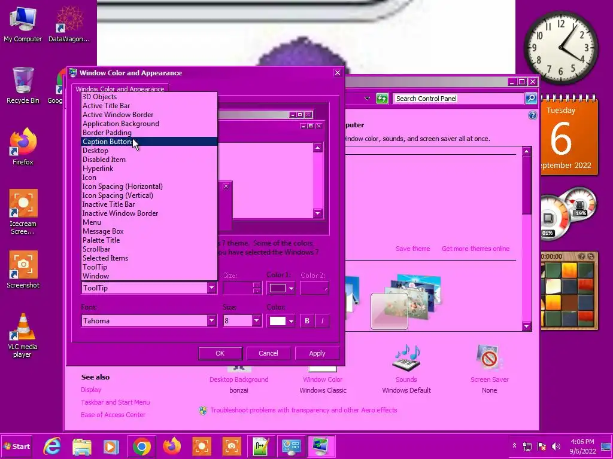Switch to Personalization taskbar window icon
Screen dimensions: 613x459
321,446
